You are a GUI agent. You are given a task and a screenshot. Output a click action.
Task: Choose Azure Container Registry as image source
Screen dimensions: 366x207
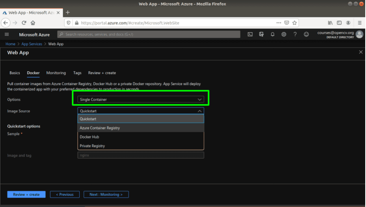(x=141, y=128)
